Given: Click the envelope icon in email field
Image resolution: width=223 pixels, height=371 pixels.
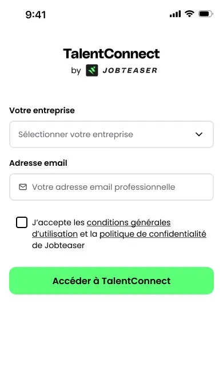Looking at the screenshot, I should coord(23,187).
